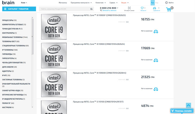Open the Процессор INTEL Core i3 10100 link
195x114 pixels.
[98, 102]
